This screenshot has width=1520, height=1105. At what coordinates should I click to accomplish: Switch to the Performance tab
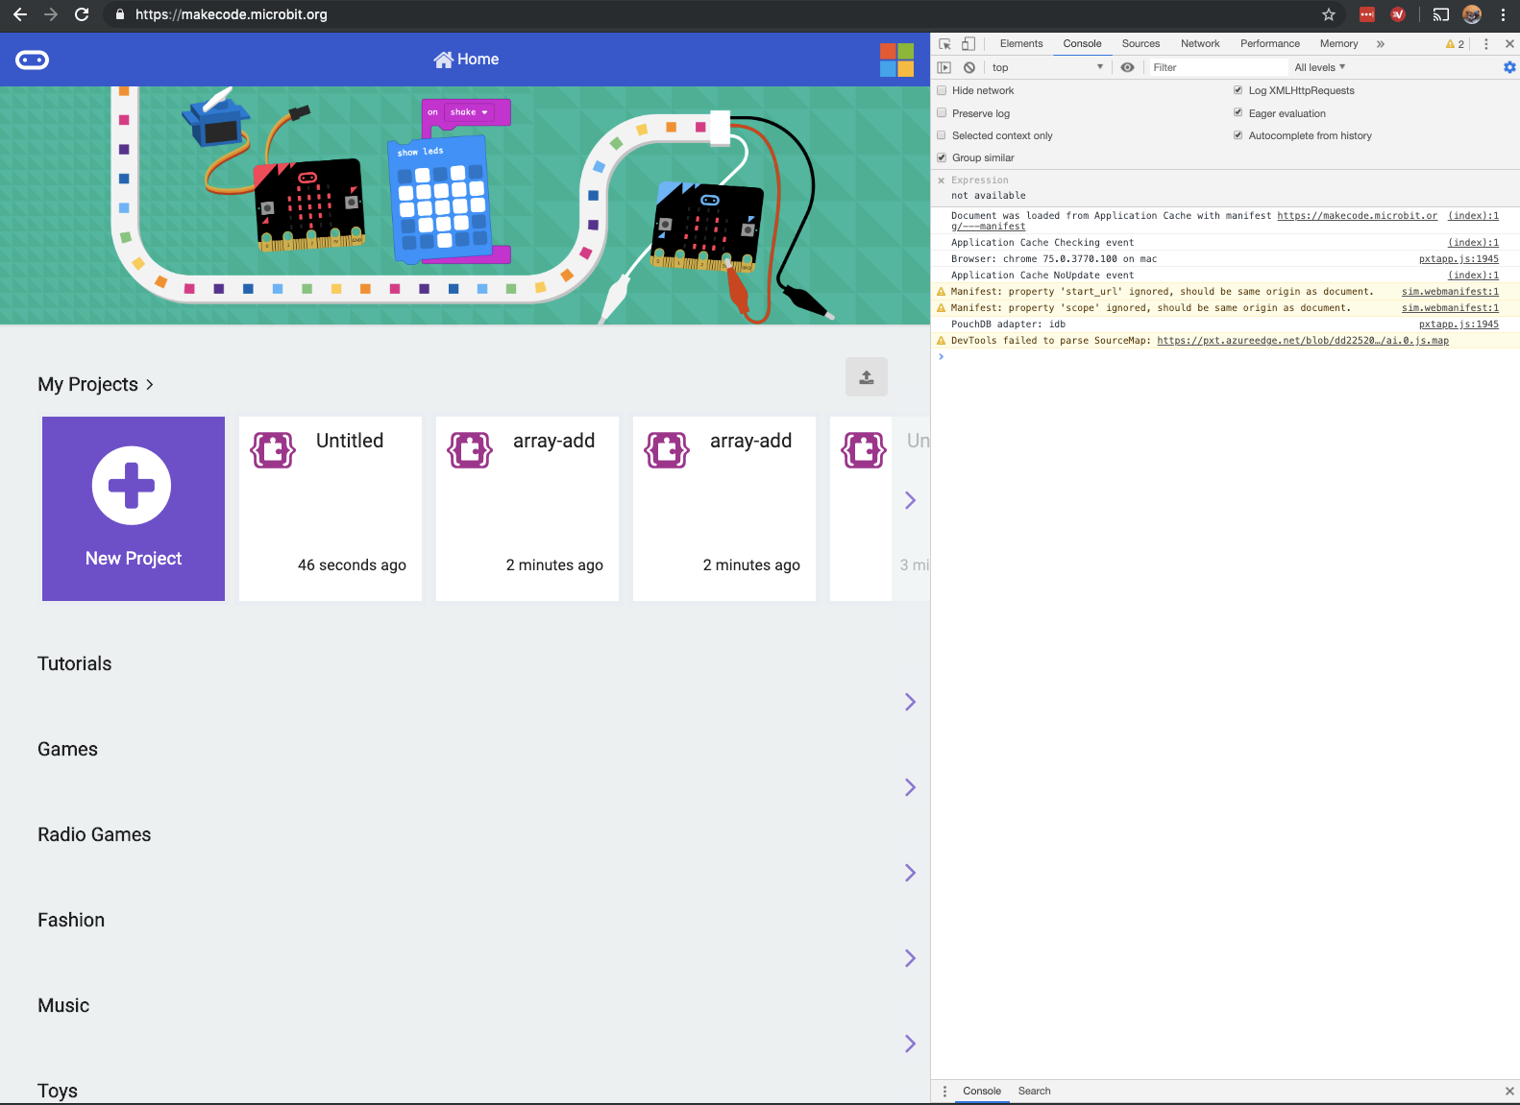[1269, 44]
